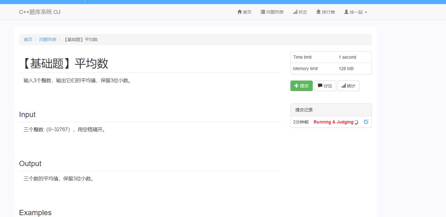446x217 pixels.
Task: Click the 统计 statistics button
Action: 348,86
